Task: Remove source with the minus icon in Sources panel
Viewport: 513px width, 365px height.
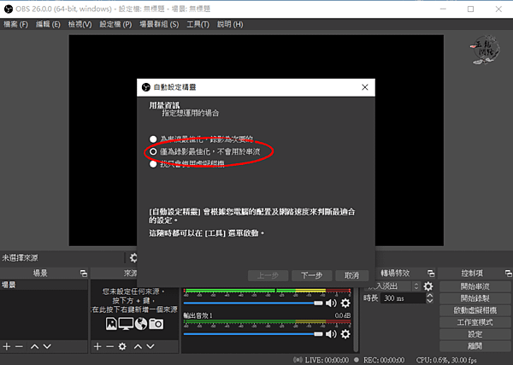Action: 110,346
